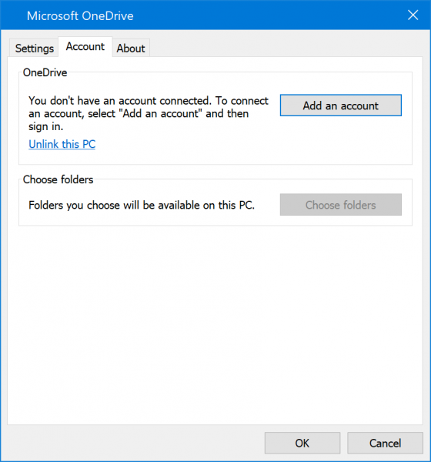Image resolution: width=431 pixels, height=462 pixels.
Task: Click the Add an account button
Action: (340, 105)
